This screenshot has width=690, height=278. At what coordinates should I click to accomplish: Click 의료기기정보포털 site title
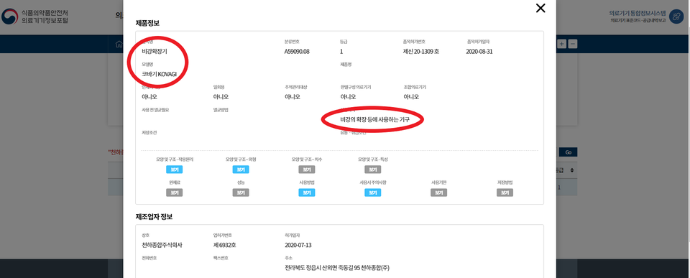coord(45,21)
